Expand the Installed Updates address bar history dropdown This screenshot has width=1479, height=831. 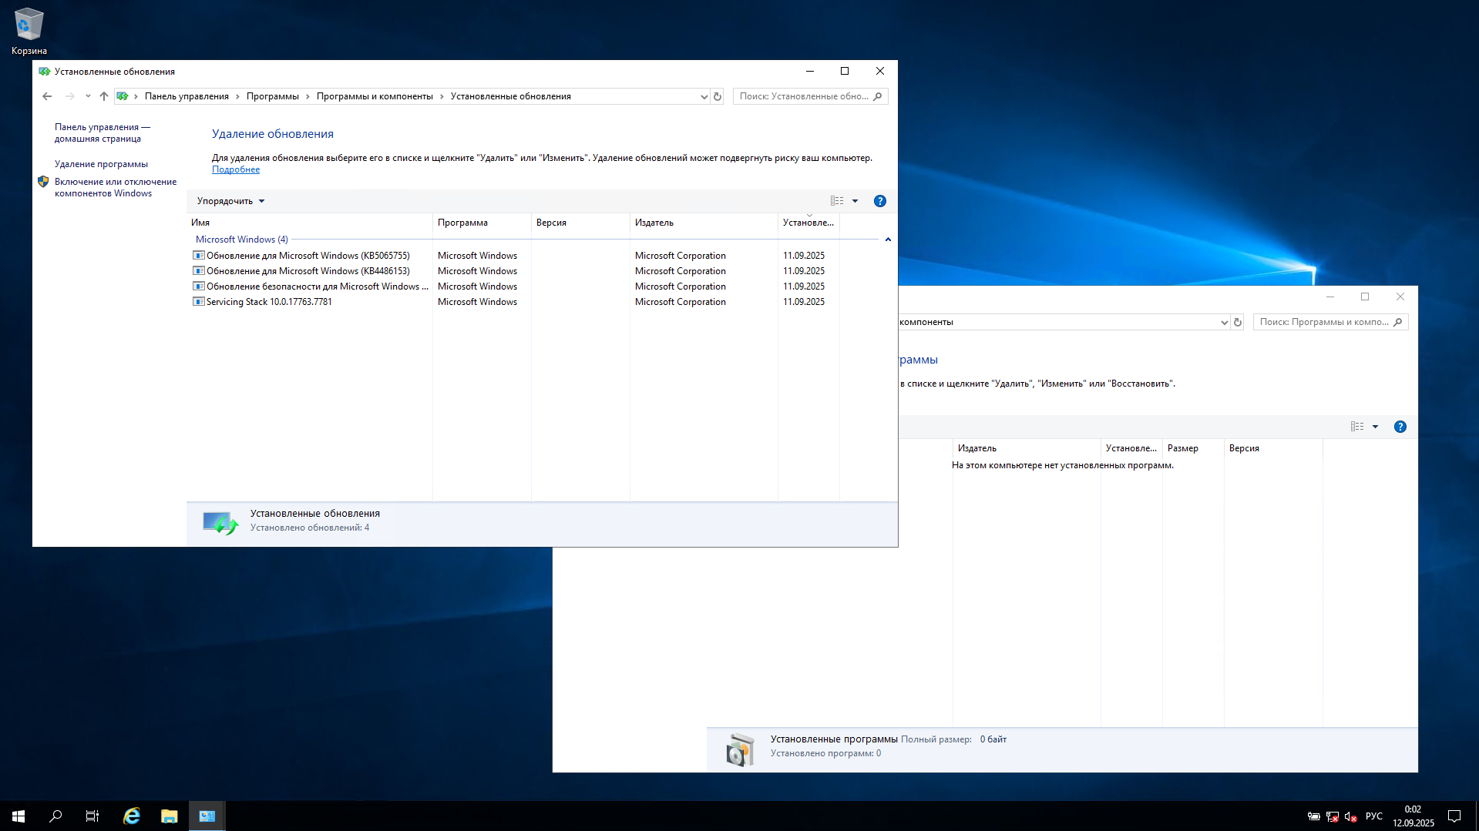click(x=704, y=96)
